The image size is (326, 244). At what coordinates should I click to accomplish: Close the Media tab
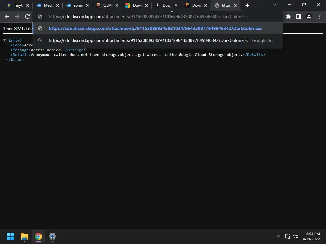click(x=58, y=5)
